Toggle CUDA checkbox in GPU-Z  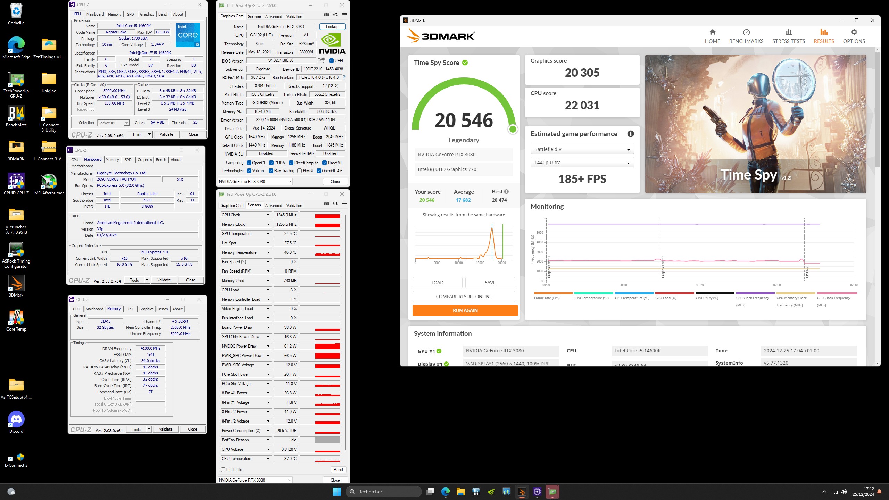[271, 162]
